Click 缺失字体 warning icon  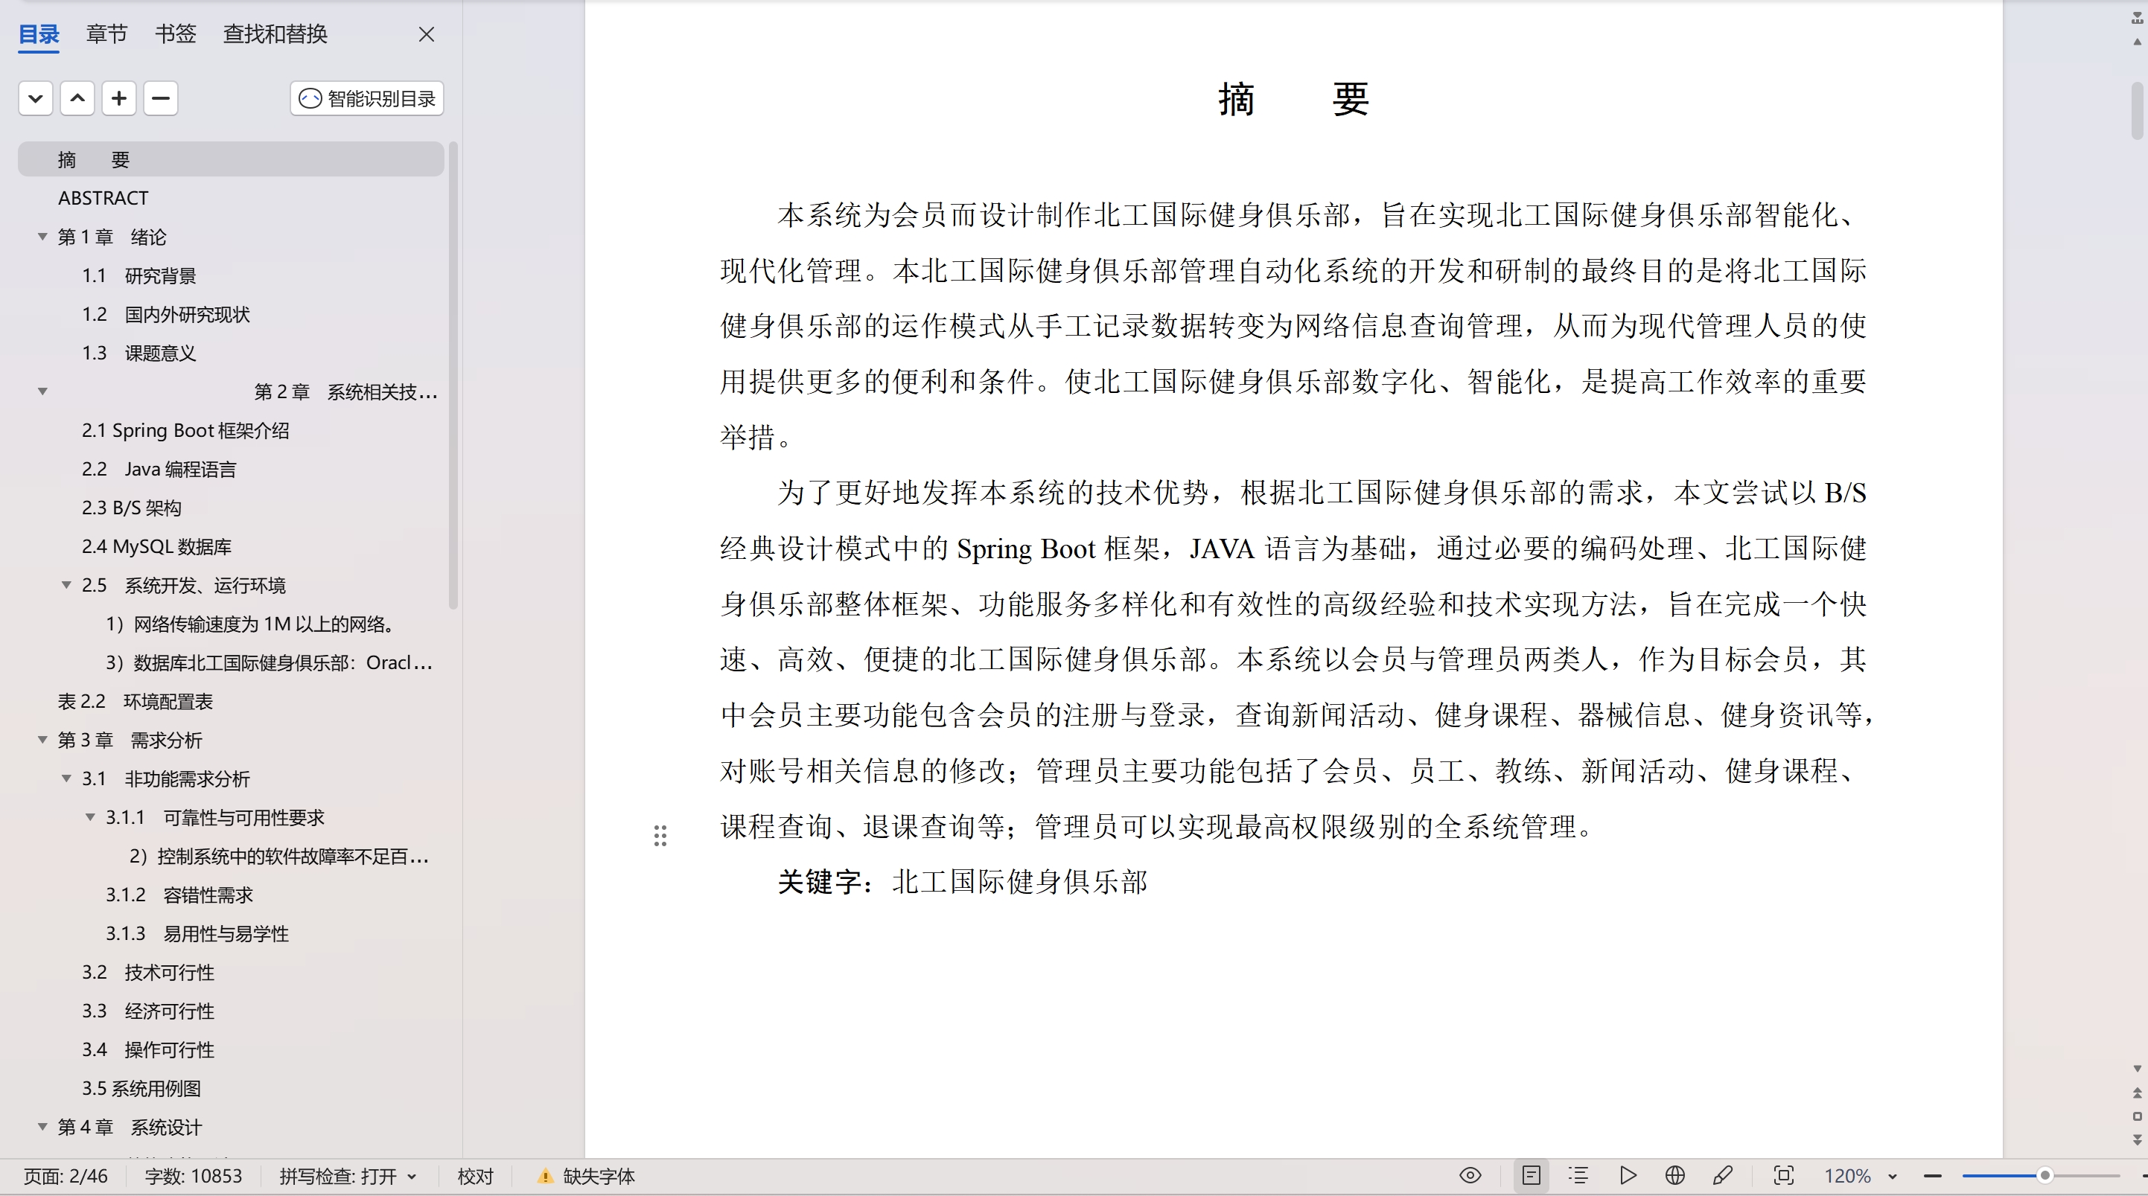click(544, 1176)
